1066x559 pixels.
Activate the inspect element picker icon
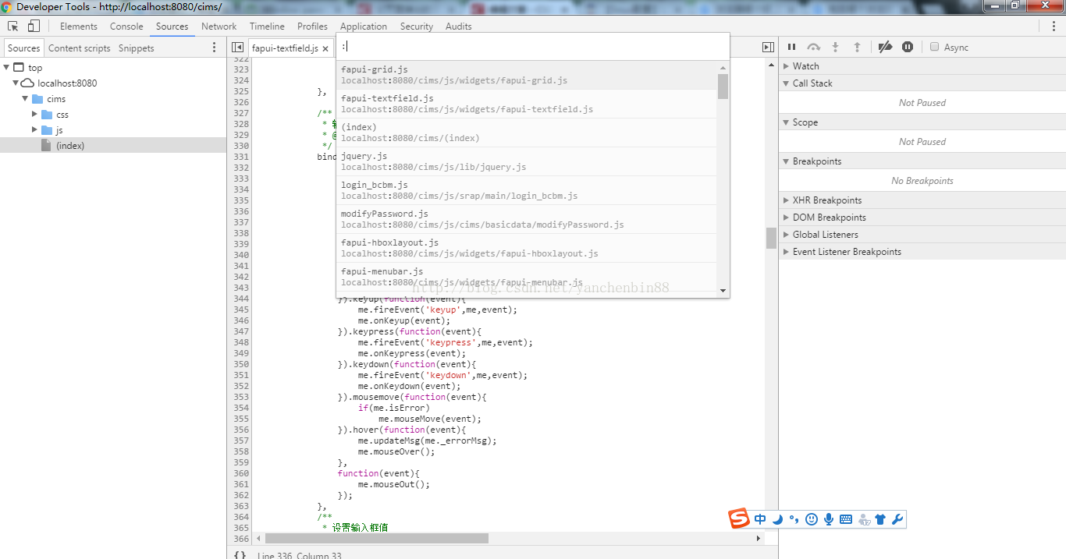pos(13,26)
